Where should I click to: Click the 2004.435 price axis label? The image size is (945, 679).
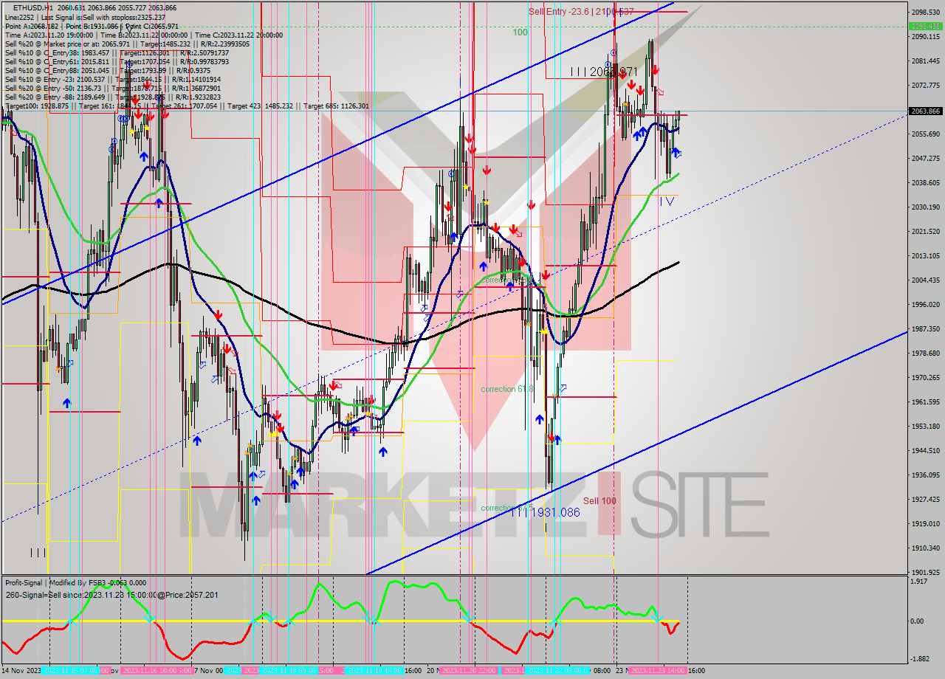click(926, 280)
